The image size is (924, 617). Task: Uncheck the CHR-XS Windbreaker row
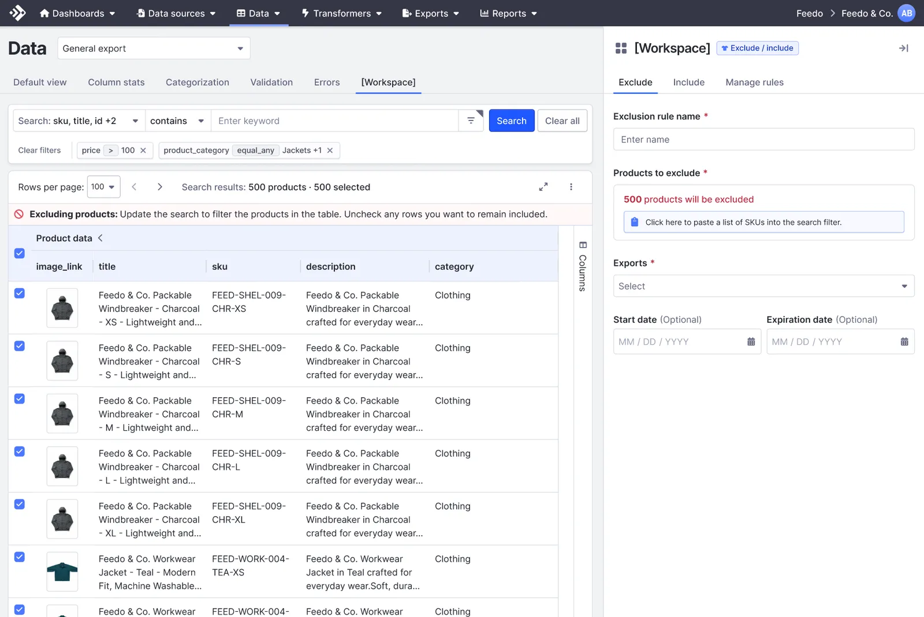(20, 293)
